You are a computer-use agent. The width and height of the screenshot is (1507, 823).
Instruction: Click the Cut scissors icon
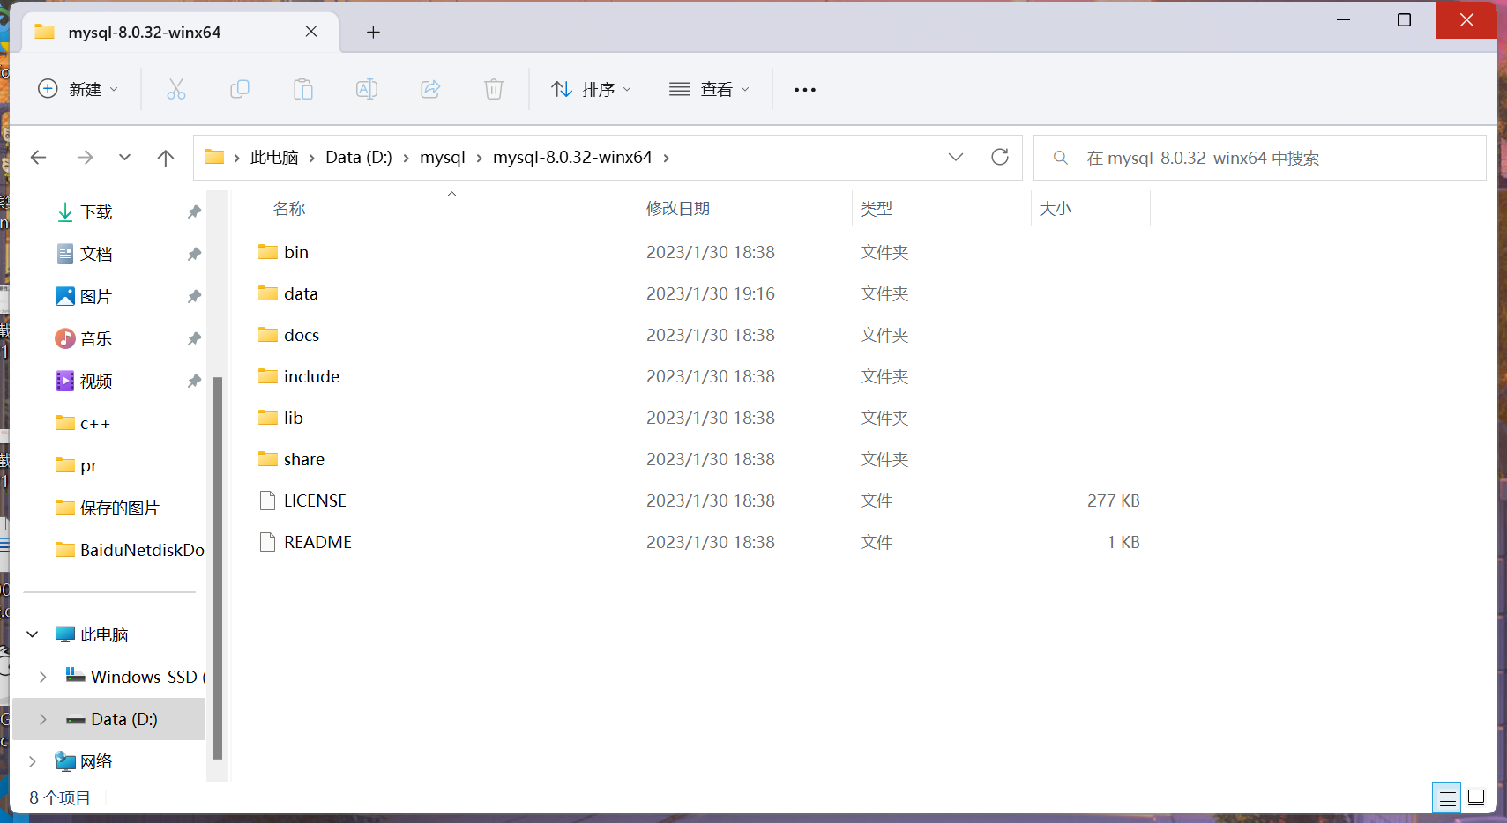pyautogui.click(x=176, y=89)
